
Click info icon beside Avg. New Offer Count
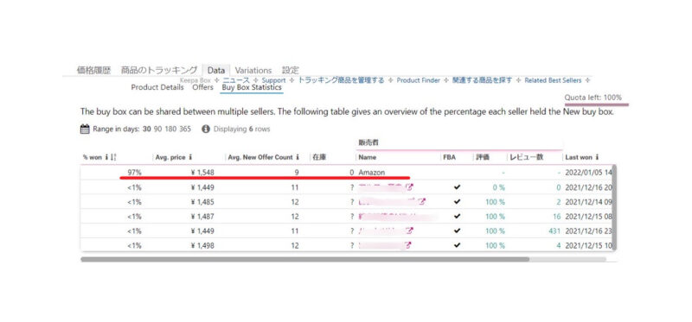(x=298, y=157)
